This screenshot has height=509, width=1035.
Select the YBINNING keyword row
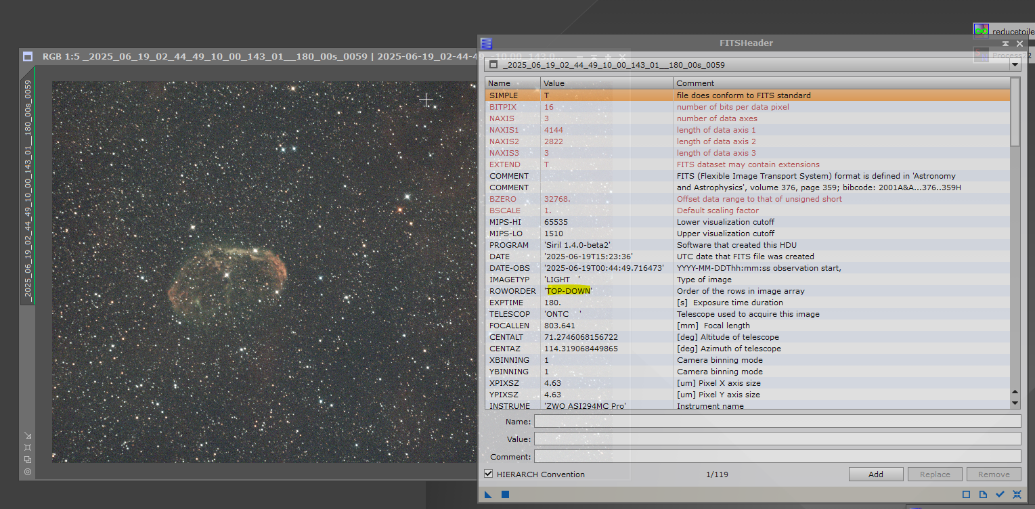point(747,372)
